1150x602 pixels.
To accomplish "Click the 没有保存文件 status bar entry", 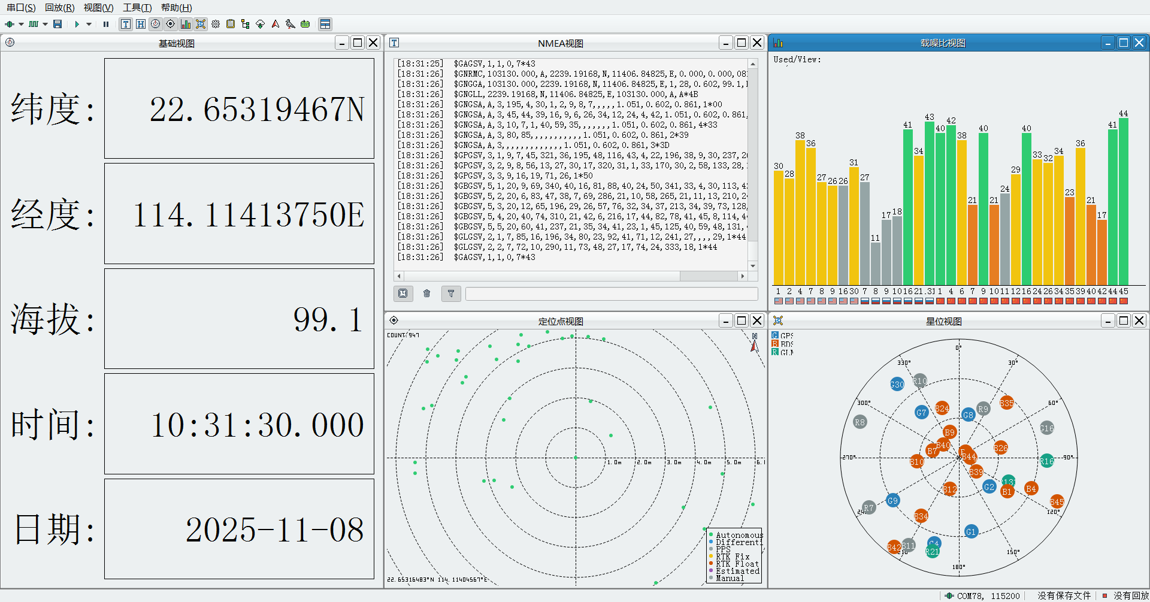I will 1064,596.
